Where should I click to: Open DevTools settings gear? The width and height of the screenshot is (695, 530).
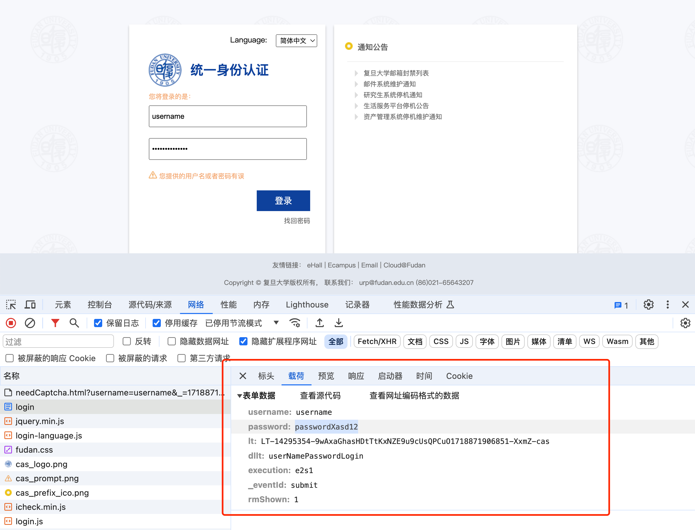tap(649, 305)
